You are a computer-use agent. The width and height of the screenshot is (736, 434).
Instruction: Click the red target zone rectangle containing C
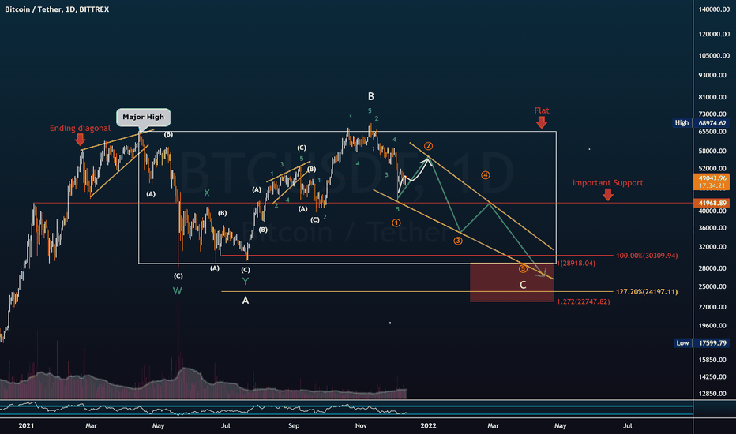512,282
